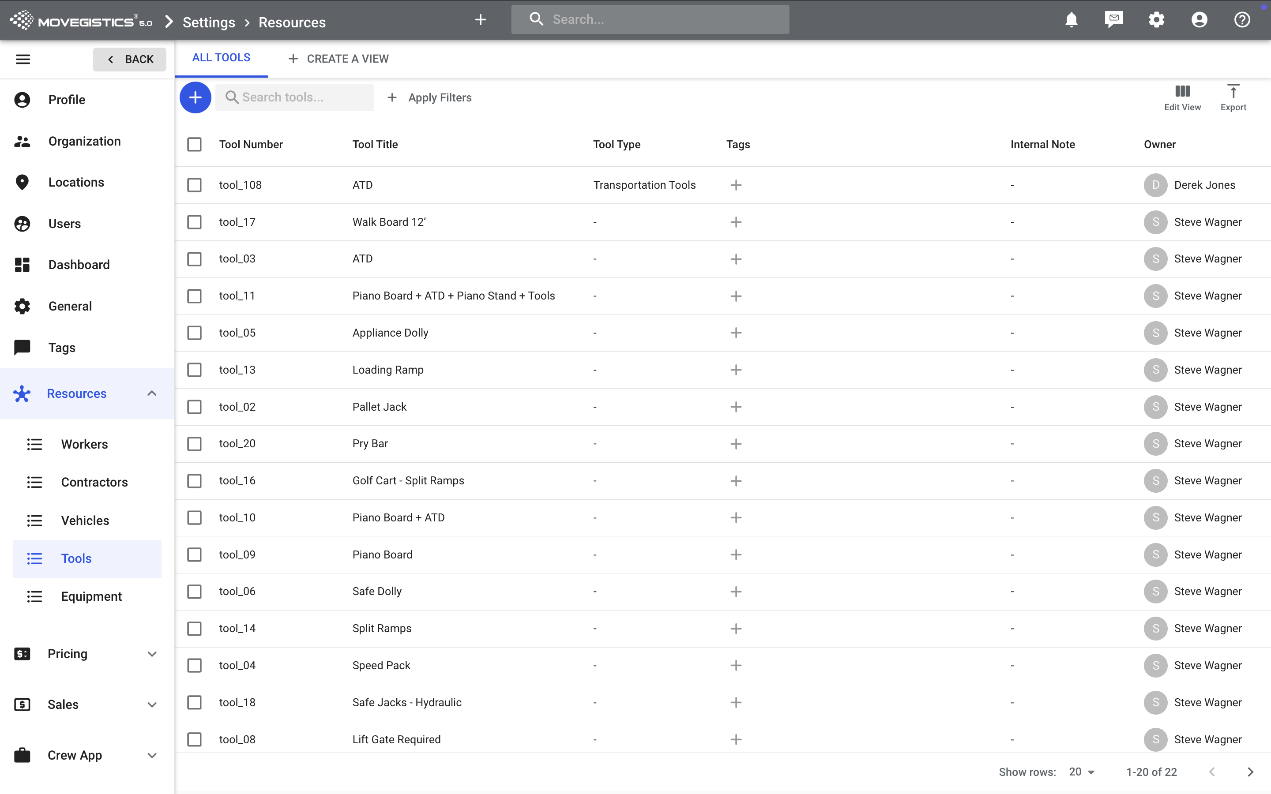Open the help question mark icon
The height and width of the screenshot is (794, 1271).
pyautogui.click(x=1241, y=20)
